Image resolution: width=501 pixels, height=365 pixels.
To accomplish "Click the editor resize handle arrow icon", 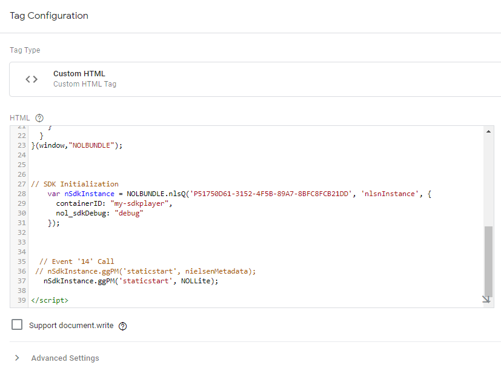I will 486,299.
